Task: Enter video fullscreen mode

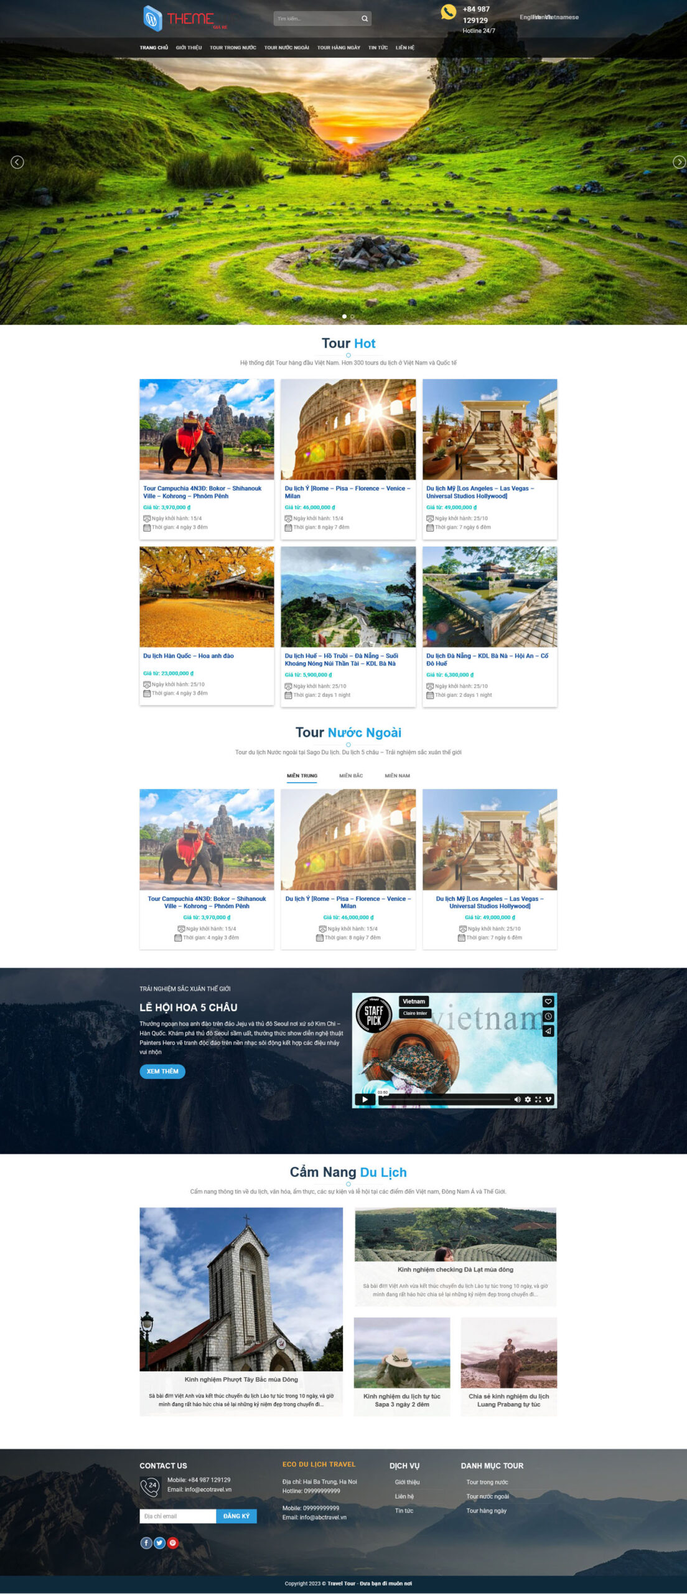Action: coord(538,1099)
